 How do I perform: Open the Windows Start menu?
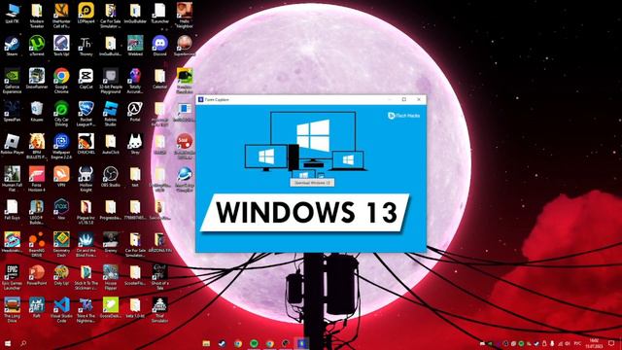pos(7,343)
